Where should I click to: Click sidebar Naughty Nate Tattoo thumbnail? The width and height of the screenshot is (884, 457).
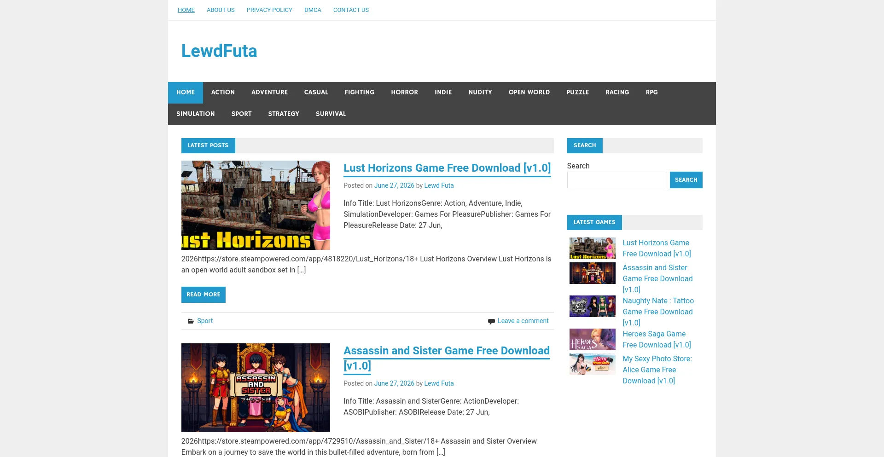pyautogui.click(x=593, y=307)
